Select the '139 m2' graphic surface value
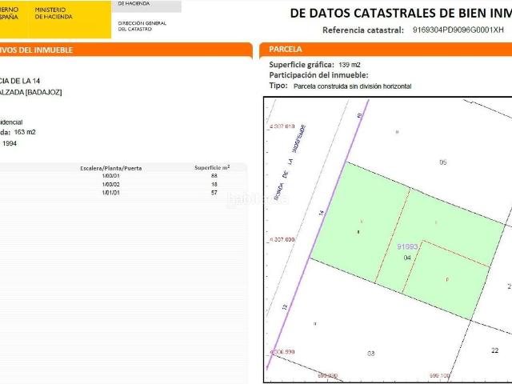Screen dimensions: 512x384 350,65
